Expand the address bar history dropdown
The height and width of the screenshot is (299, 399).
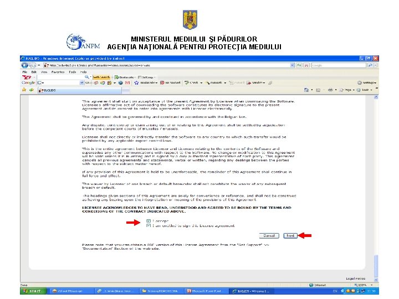(x=292, y=65)
